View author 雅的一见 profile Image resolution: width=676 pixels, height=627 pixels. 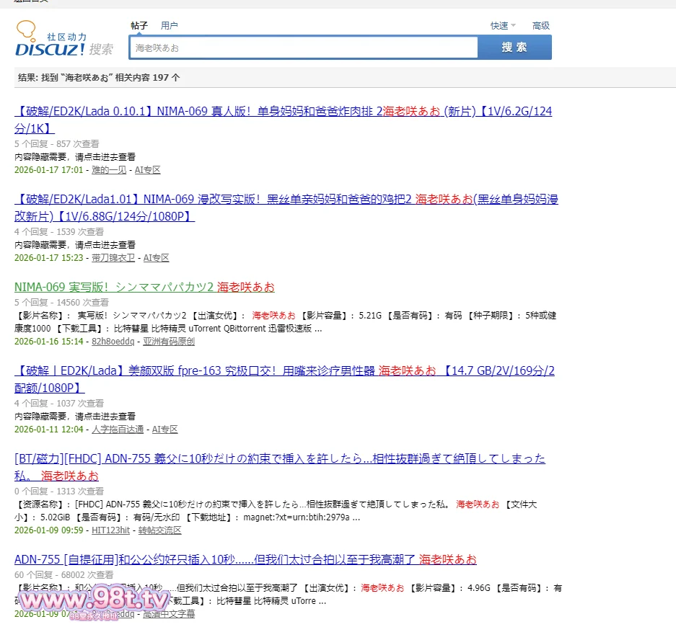pos(109,170)
